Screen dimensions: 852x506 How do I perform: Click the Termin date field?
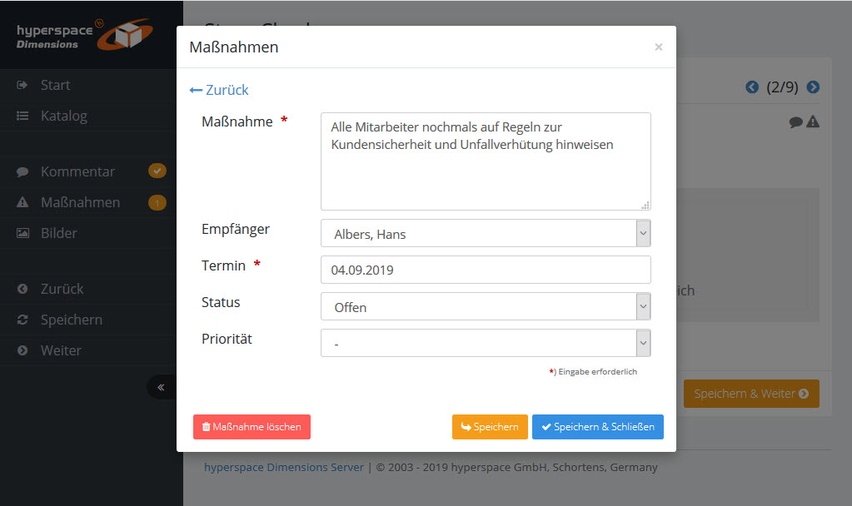(x=485, y=270)
